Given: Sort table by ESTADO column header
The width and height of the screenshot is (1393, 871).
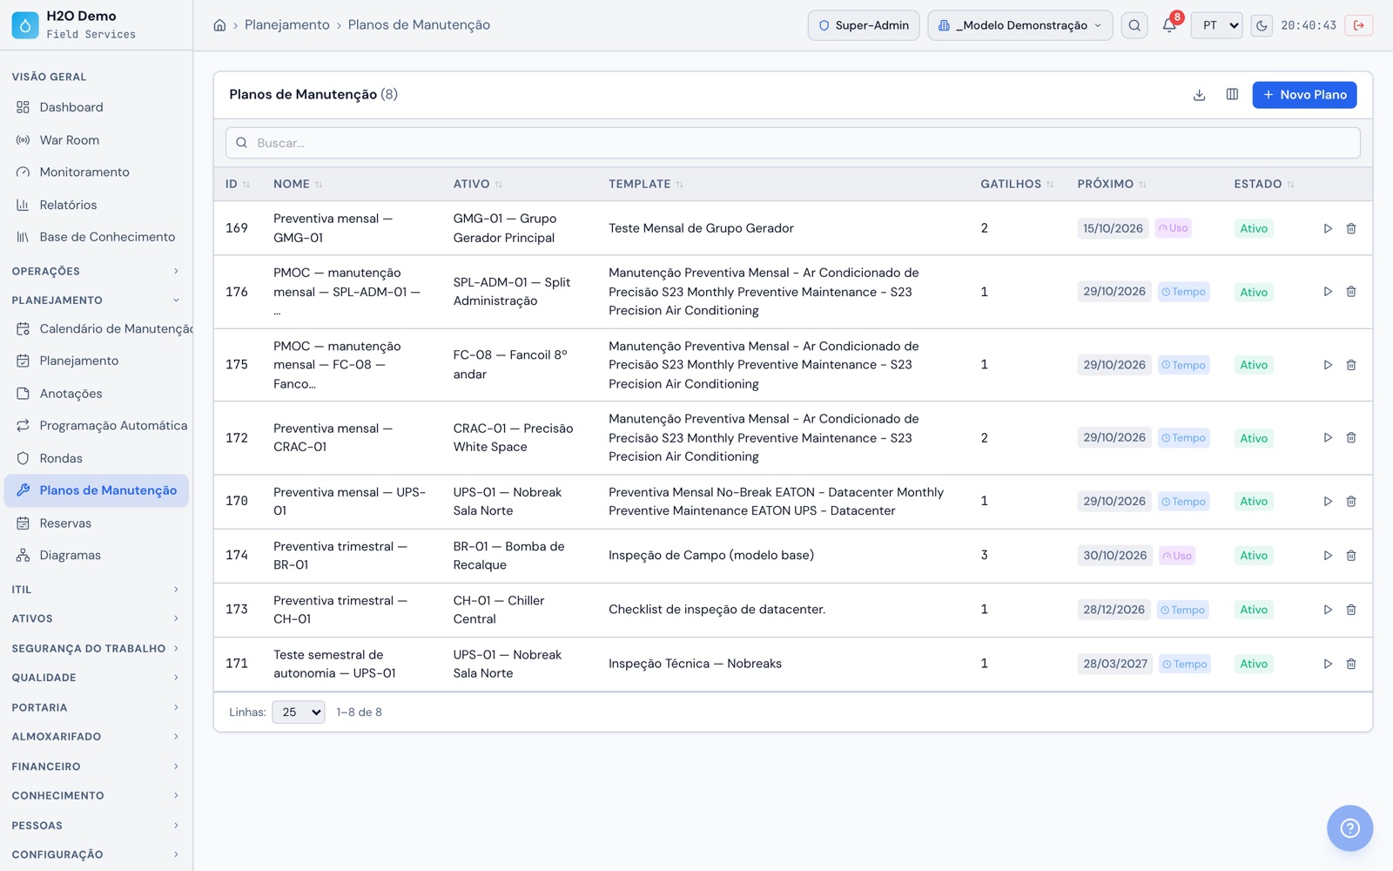Looking at the screenshot, I should [x=1263, y=184].
